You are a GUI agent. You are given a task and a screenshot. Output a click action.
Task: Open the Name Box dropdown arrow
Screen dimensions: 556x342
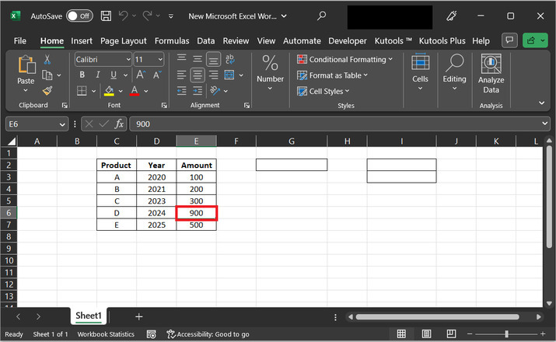pyautogui.click(x=62, y=124)
